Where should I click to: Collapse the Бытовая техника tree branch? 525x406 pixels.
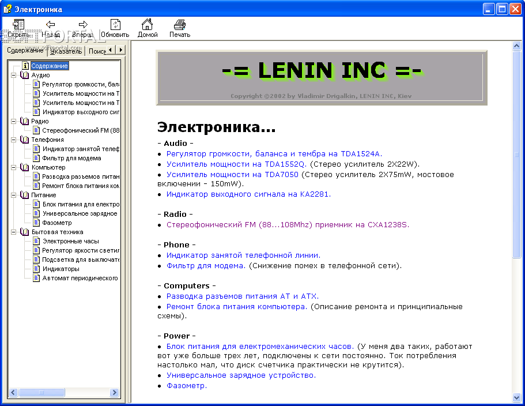point(13,232)
